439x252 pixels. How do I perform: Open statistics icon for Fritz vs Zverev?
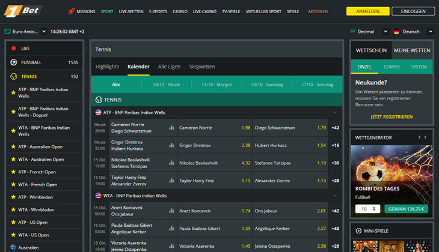coord(171,181)
